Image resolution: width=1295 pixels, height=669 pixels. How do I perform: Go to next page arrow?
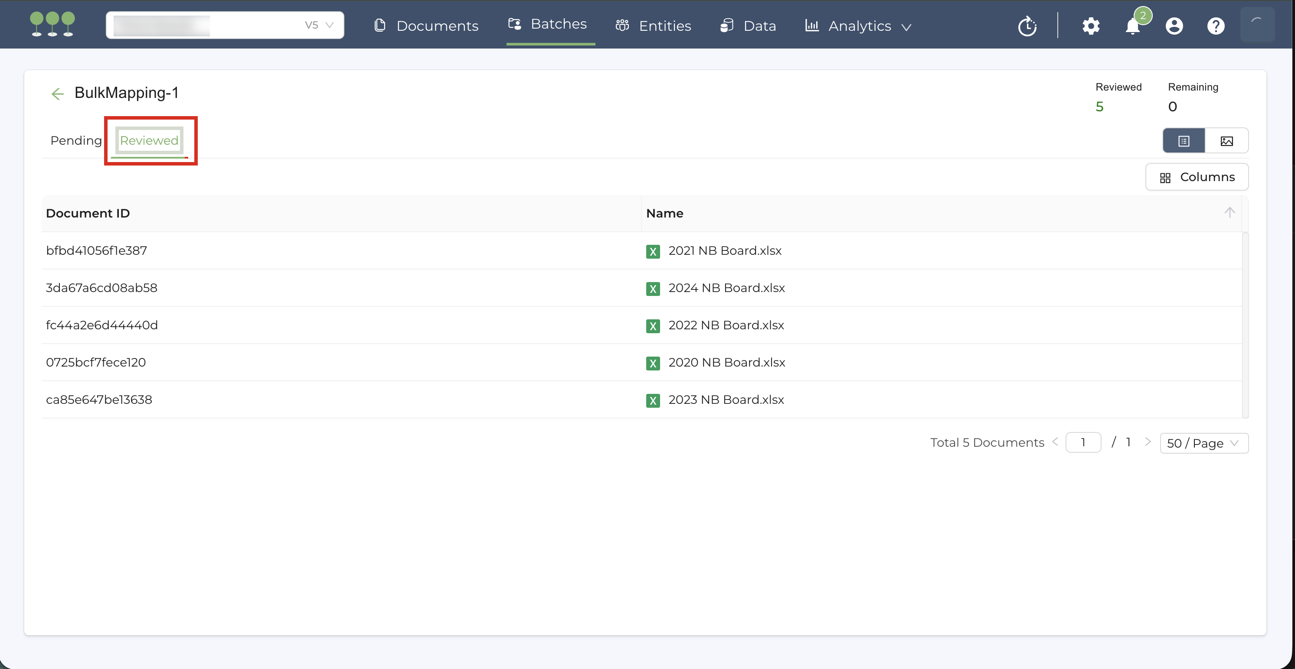click(x=1148, y=442)
